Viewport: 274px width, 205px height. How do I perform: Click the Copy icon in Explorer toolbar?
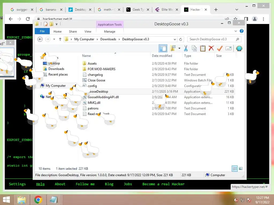pyautogui.click(x=194, y=48)
